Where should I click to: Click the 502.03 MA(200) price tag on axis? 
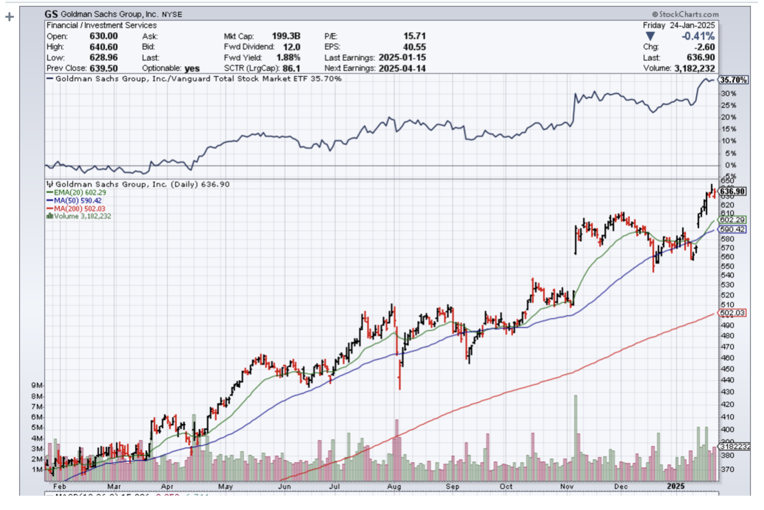tap(733, 314)
